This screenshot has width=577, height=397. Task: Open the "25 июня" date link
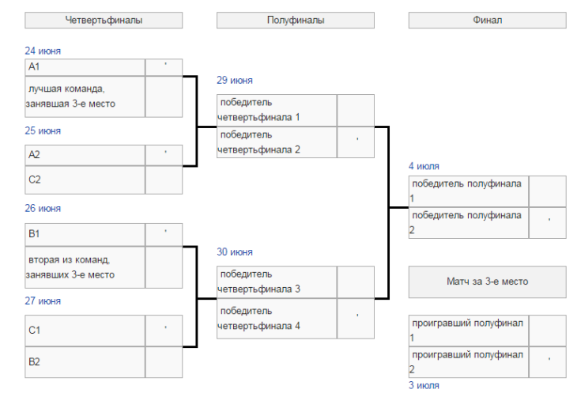(43, 130)
